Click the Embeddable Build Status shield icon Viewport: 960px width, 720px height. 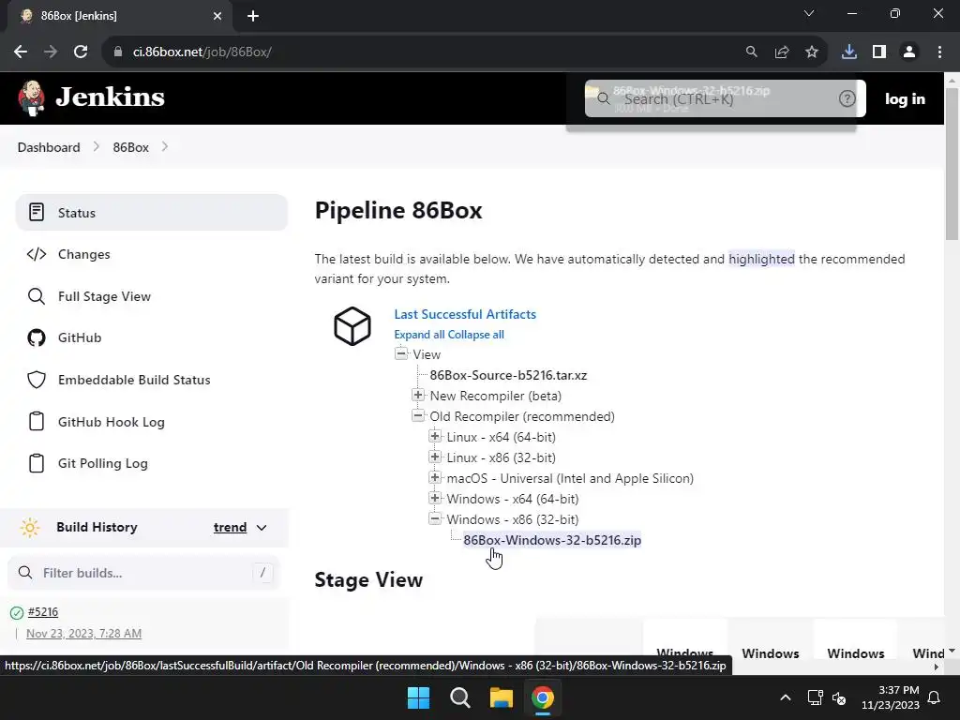point(37,380)
